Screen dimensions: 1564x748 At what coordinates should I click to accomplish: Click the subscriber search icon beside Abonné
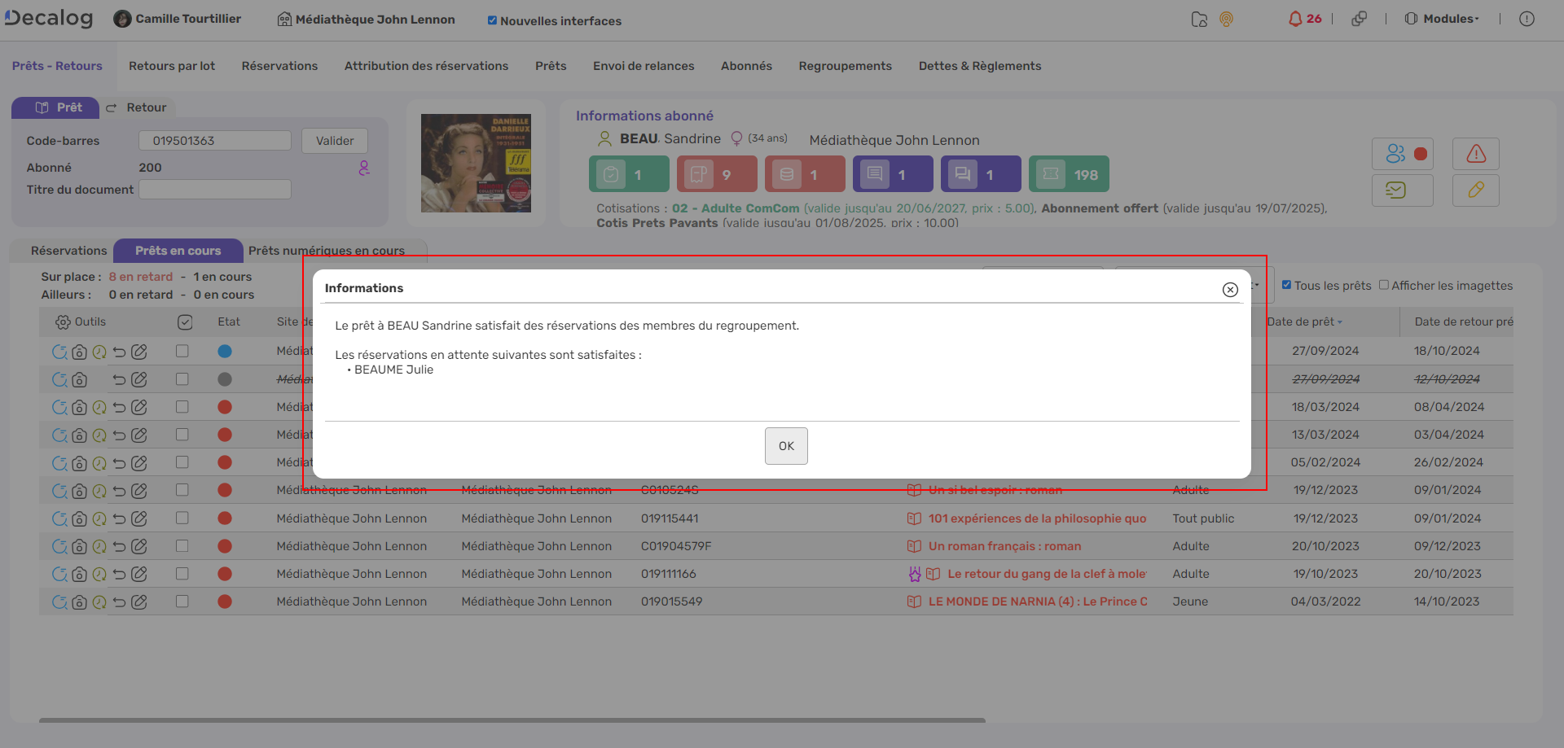pos(364,168)
